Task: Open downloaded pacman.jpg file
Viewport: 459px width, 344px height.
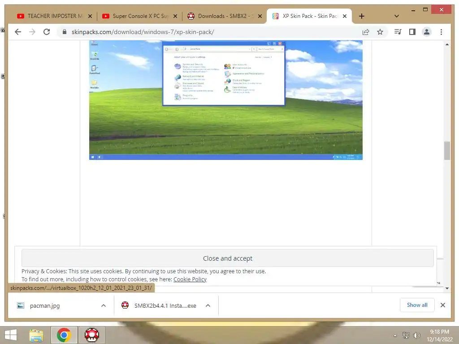Action: 45,305
